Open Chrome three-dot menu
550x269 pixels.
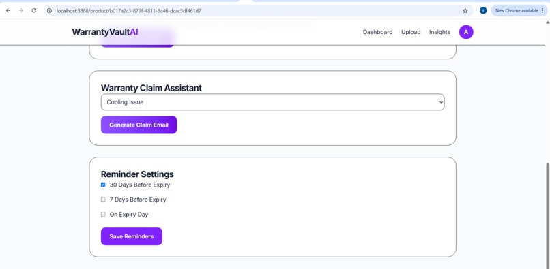pyautogui.click(x=542, y=10)
